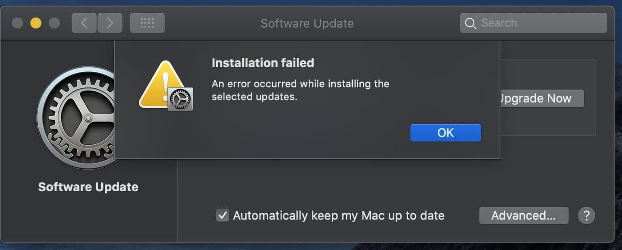The width and height of the screenshot is (622, 250).
Task: Open the Advanced... options
Action: tap(524, 215)
